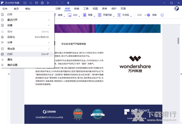Screen dimensions: 182x124
Task: Open the 文件 menu
Action: [5, 9]
